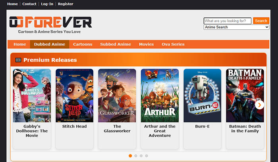Select the first carousel page dot

point(130,156)
